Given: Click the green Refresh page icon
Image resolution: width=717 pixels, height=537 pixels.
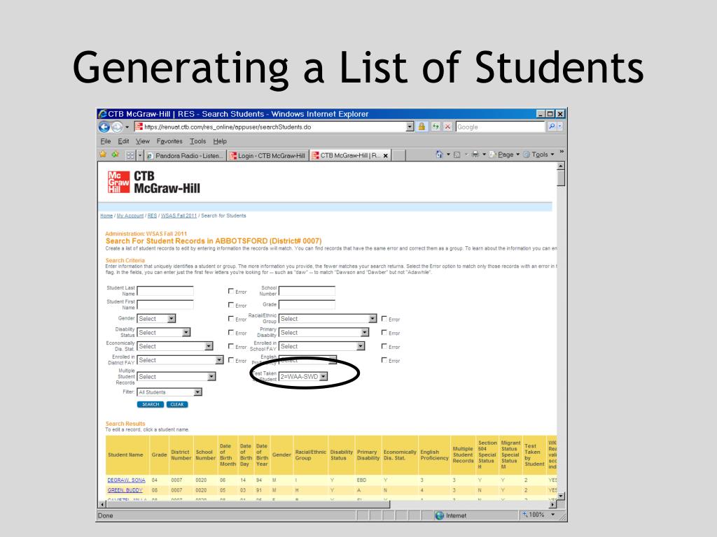Looking at the screenshot, I should click(436, 127).
